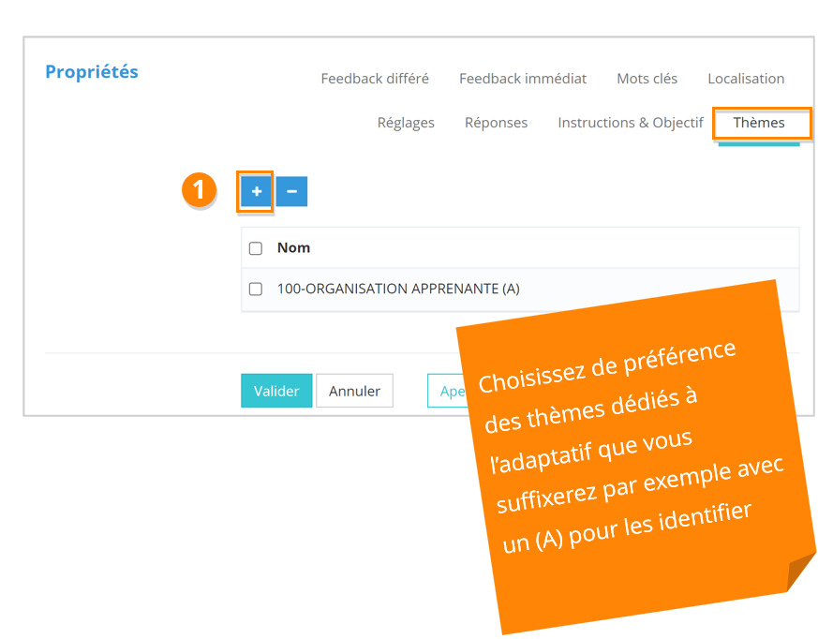
Task: Check the 100-ORGANISATION APPRENANTE (A) checkbox
Action: pos(256,290)
